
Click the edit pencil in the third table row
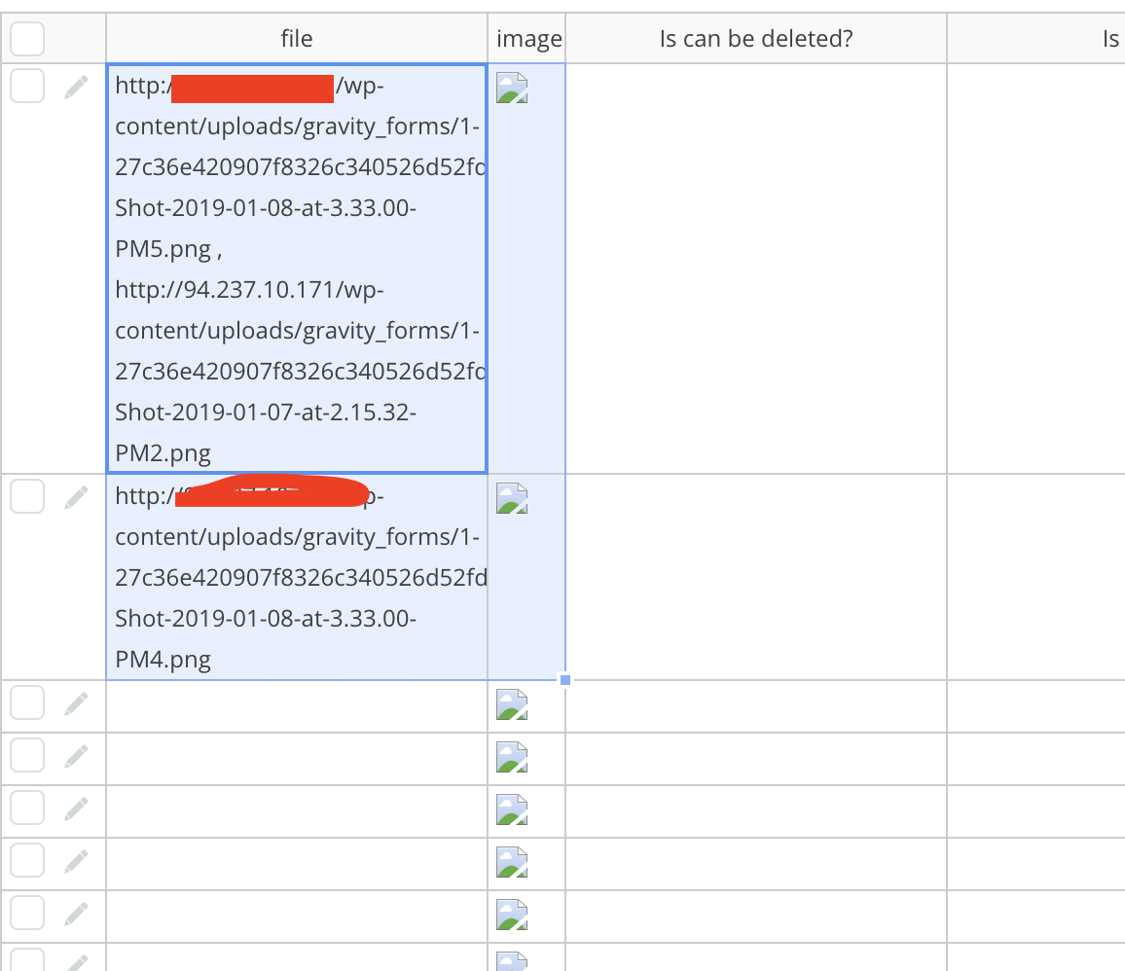(x=76, y=703)
